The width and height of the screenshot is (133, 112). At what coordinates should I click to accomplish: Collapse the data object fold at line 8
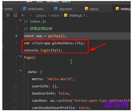tap(21, 71)
